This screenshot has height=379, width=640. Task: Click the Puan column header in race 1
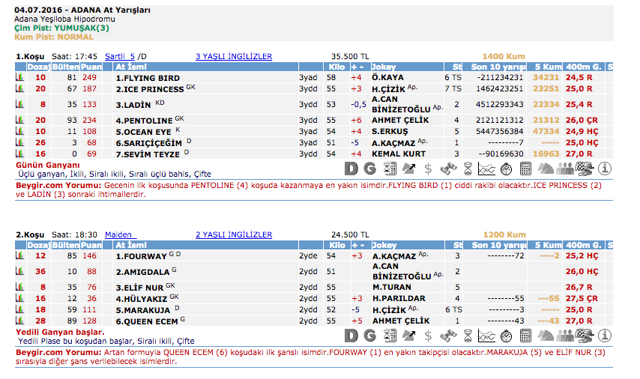coord(91,67)
